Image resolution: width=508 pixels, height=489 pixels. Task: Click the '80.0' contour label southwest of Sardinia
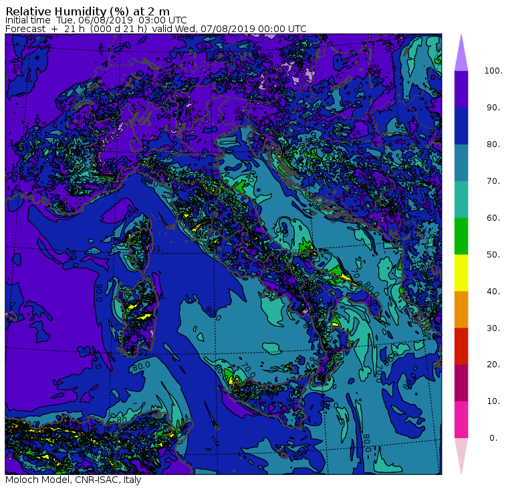(142, 367)
